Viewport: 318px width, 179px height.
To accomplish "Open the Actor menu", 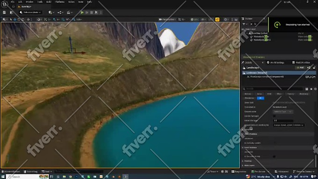I will [x=81, y=2].
